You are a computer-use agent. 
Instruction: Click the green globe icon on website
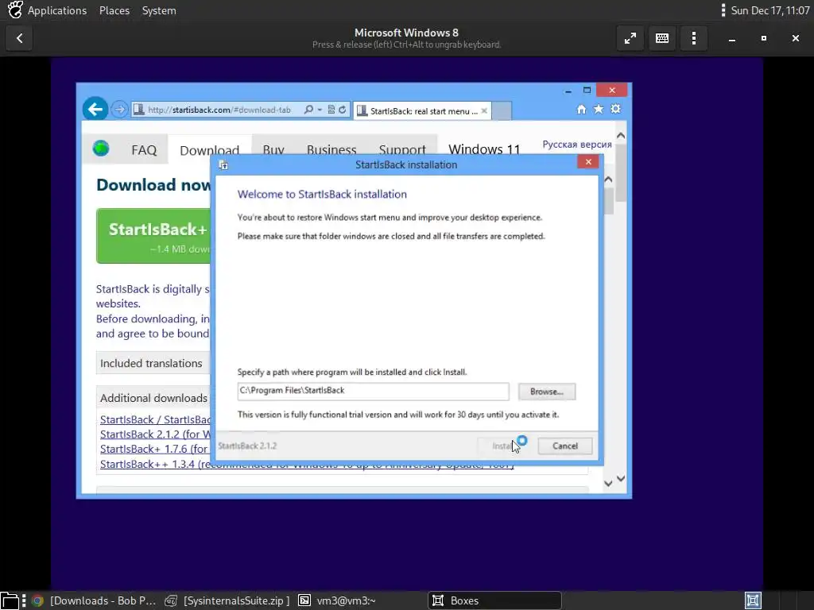[101, 149]
